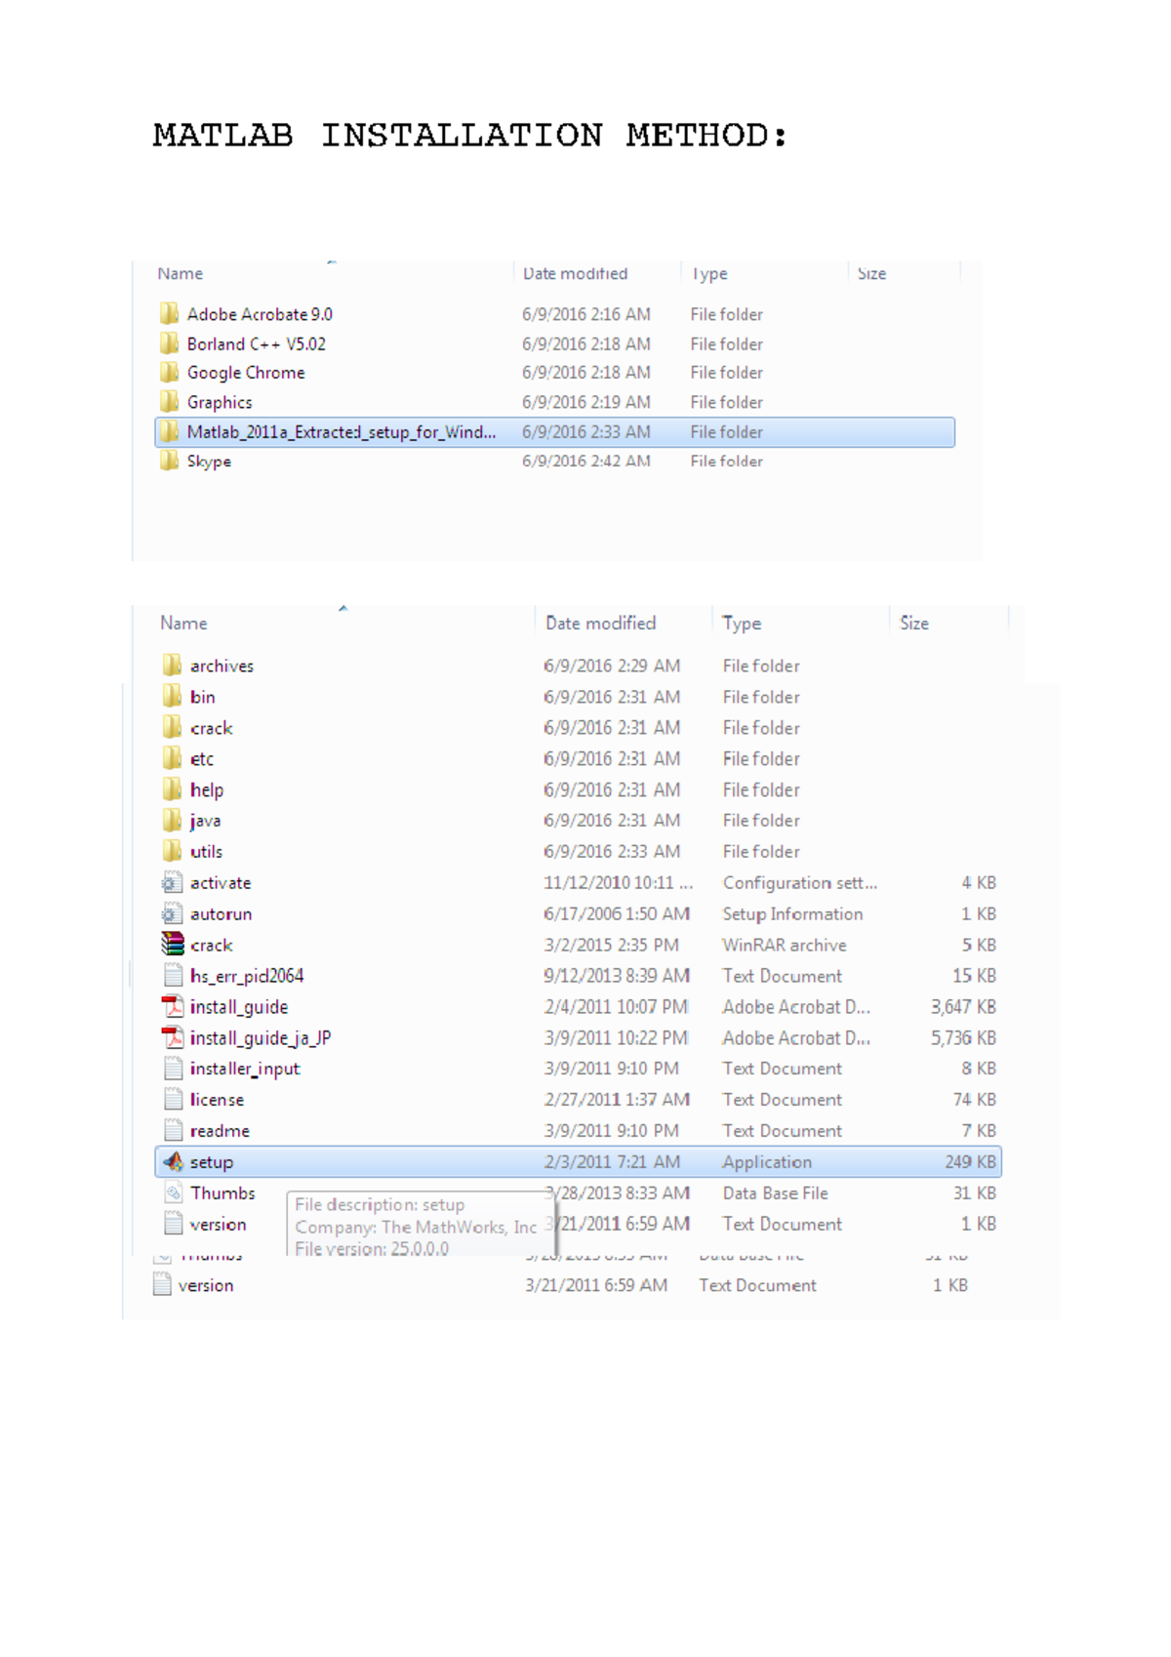The image size is (1171, 1657).
Task: Select the license text document
Action: [x=217, y=1100]
